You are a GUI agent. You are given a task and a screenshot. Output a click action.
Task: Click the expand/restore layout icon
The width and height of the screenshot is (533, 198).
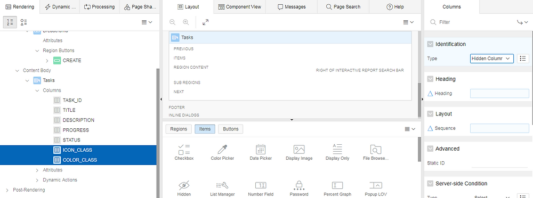tap(205, 22)
